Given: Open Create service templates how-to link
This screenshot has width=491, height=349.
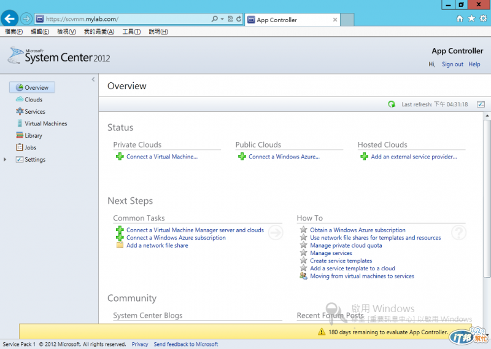Looking at the screenshot, I should pos(341,261).
